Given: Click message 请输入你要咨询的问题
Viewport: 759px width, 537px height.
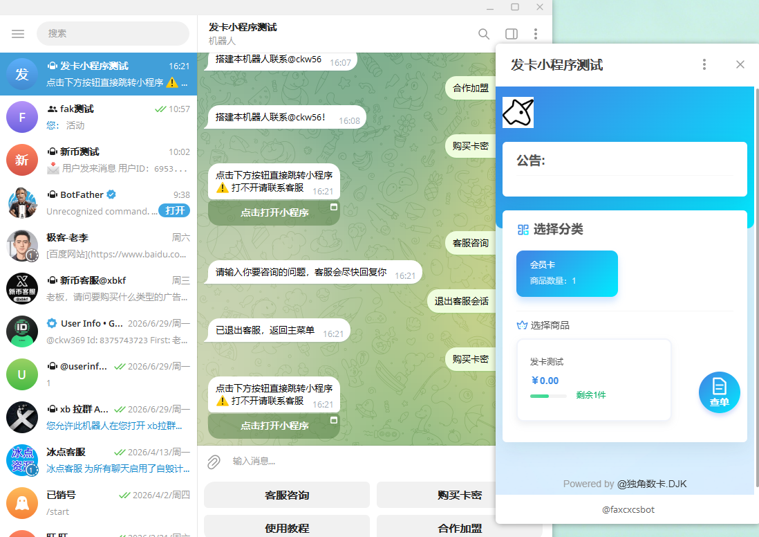Looking at the screenshot, I should [315, 273].
